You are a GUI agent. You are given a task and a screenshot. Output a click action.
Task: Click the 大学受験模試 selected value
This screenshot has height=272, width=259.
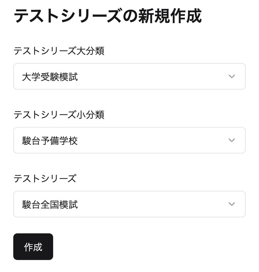[50, 77]
